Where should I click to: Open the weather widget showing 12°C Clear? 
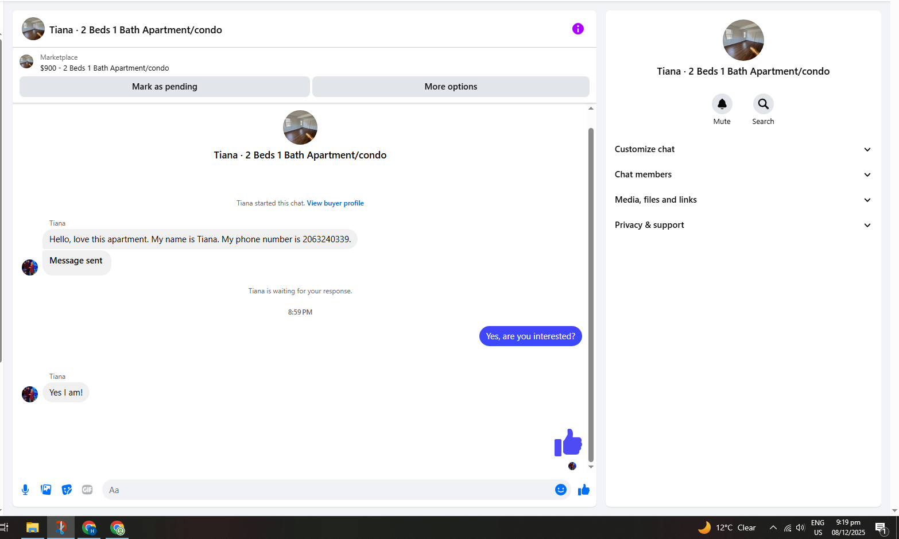tap(727, 528)
